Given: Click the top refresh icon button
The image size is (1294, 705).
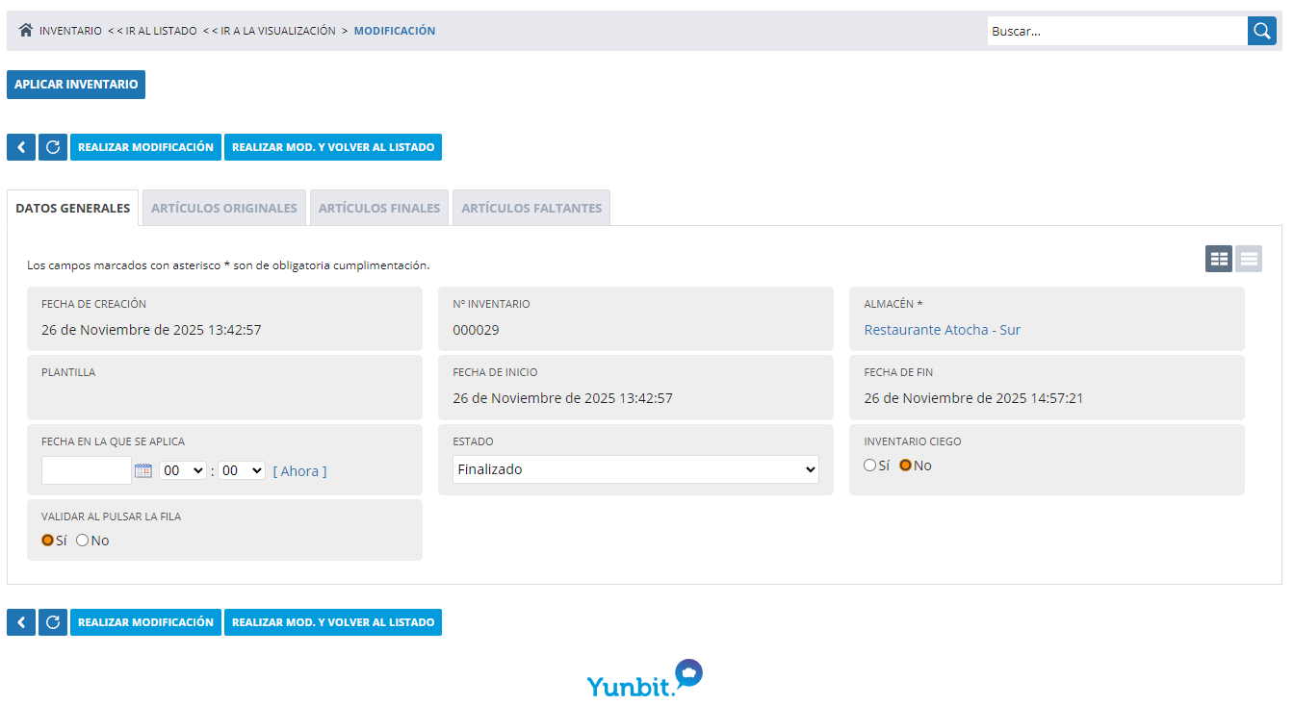Looking at the screenshot, I should point(53,147).
